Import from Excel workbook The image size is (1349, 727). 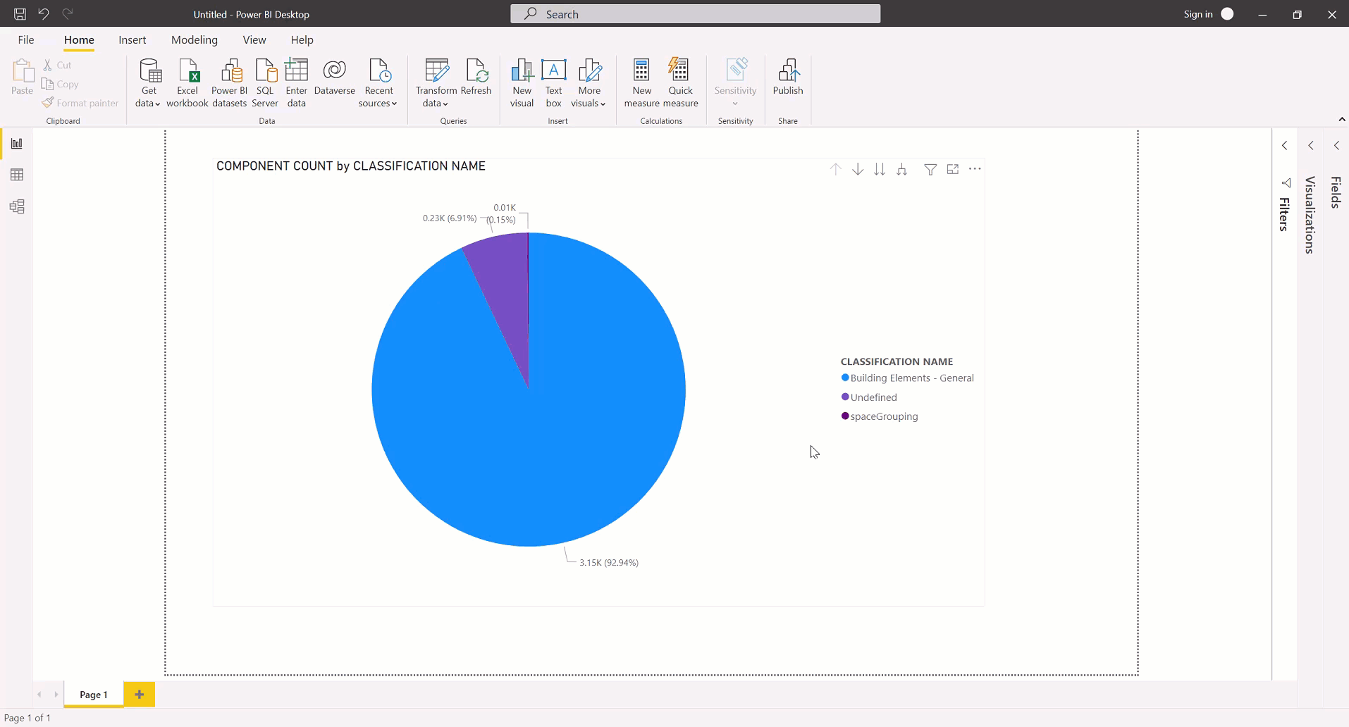187,83
